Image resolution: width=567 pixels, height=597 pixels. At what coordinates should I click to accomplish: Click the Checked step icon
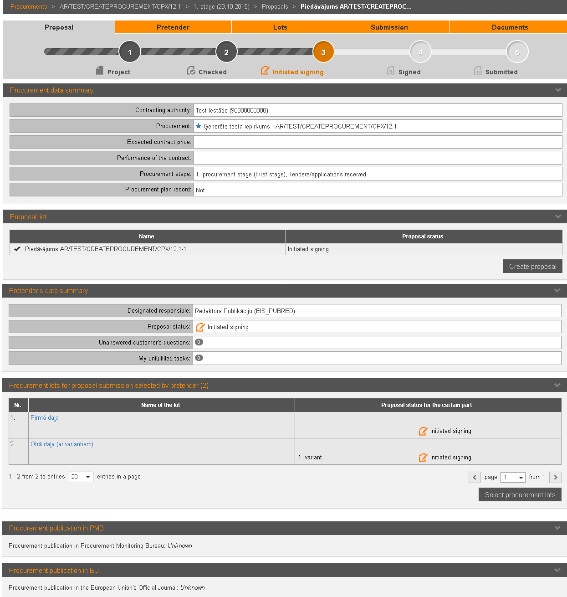191,71
